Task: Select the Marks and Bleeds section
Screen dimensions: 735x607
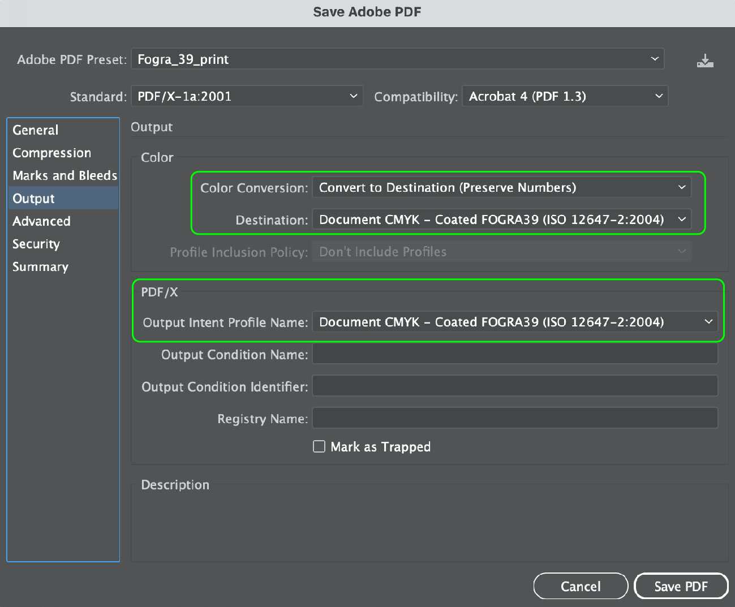Action: click(x=63, y=175)
